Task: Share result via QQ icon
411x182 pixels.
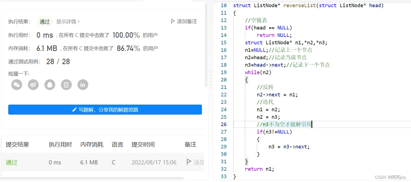Action: [50, 85]
